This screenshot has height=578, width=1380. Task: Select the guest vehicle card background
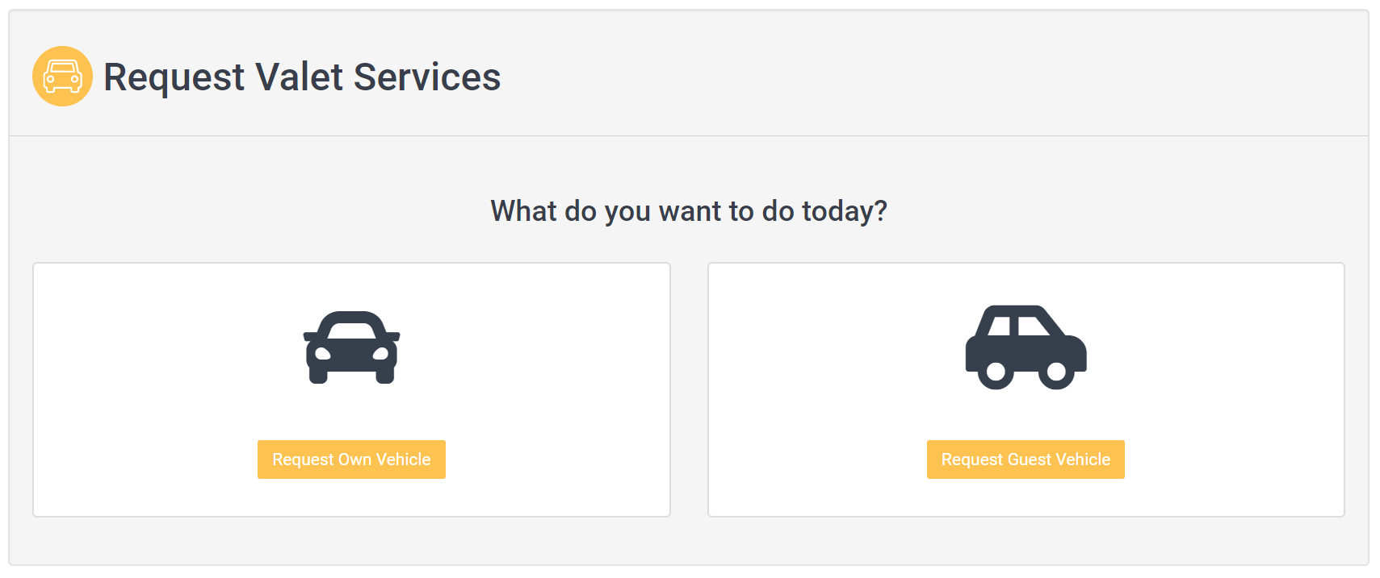[x=1026, y=389]
